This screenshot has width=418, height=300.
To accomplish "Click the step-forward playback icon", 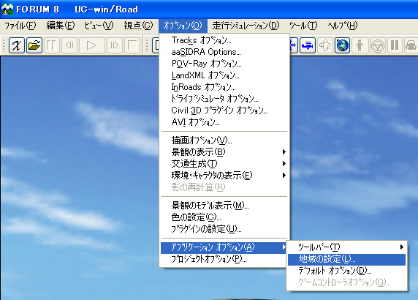I will (x=114, y=45).
